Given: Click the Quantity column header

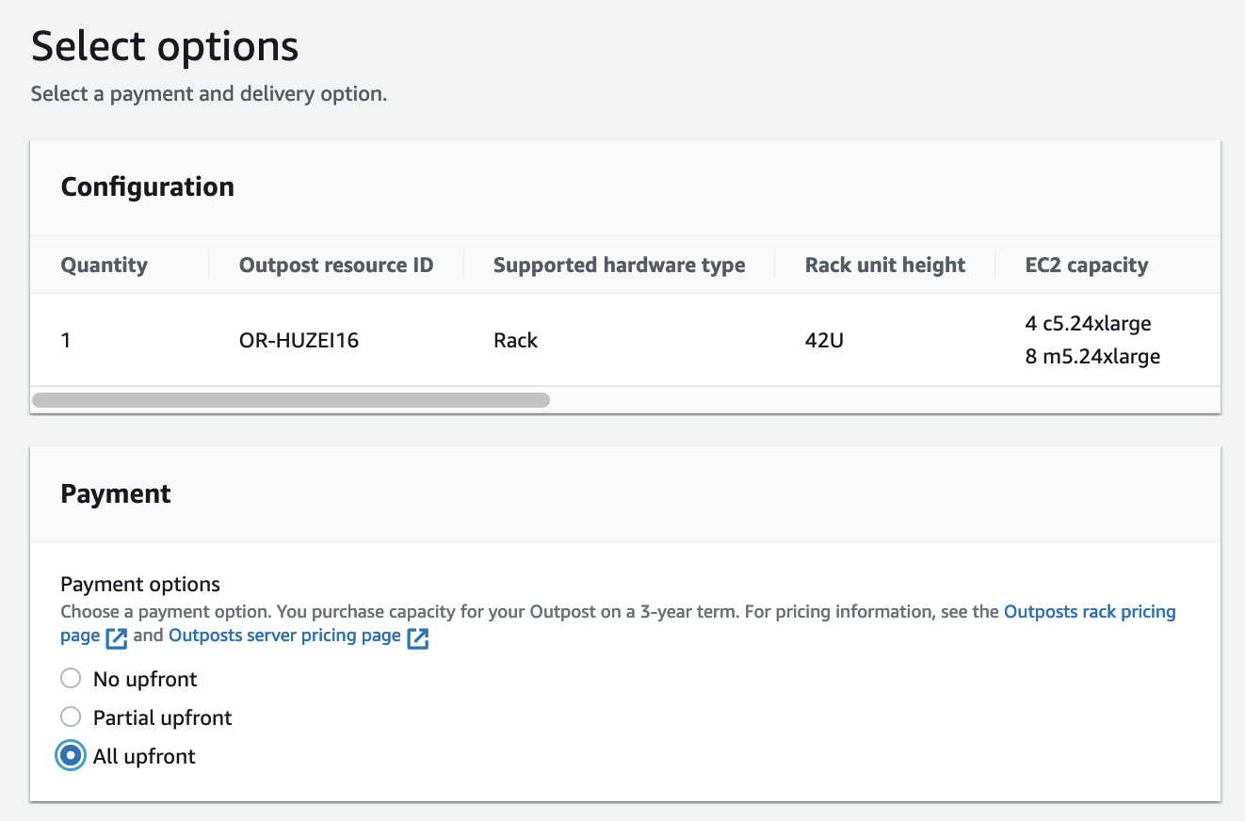Looking at the screenshot, I should 104,266.
